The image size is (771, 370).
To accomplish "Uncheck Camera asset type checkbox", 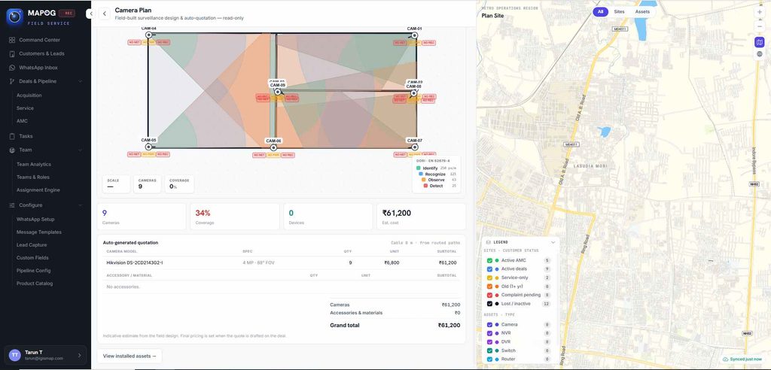I will [489, 325].
